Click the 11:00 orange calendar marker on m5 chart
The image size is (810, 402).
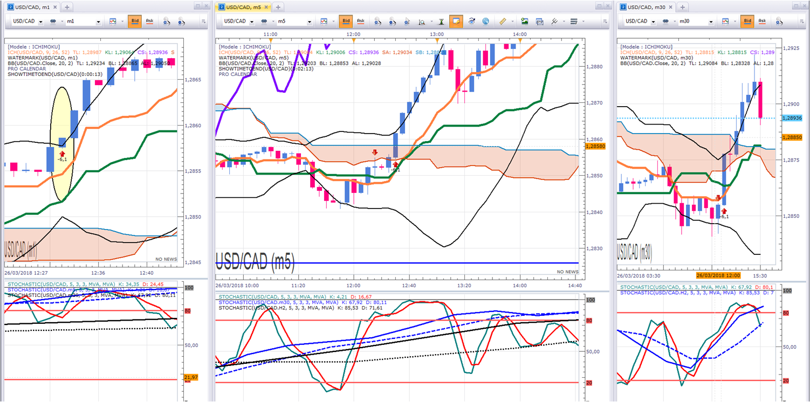tap(271, 40)
